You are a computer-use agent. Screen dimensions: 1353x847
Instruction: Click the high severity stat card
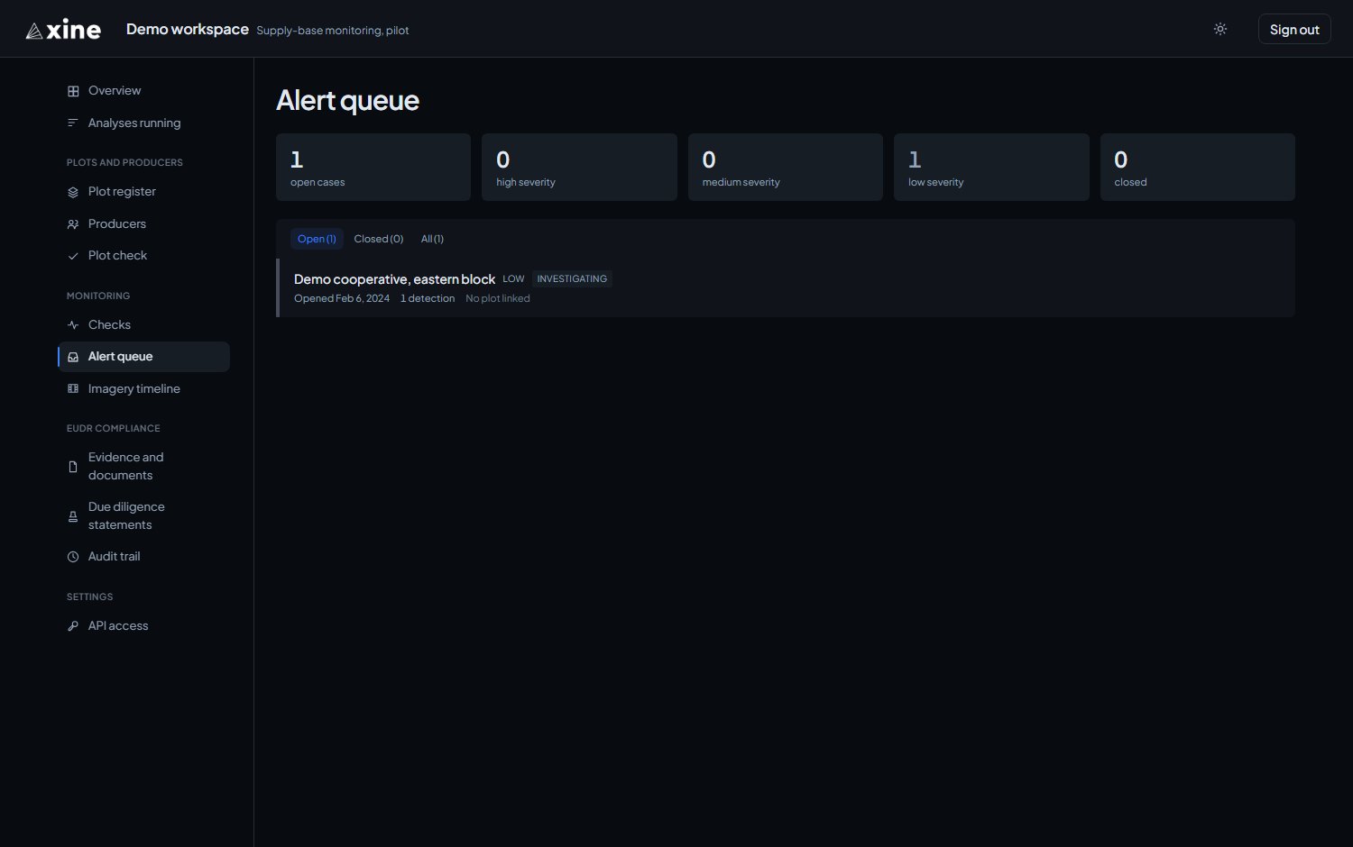coord(579,168)
